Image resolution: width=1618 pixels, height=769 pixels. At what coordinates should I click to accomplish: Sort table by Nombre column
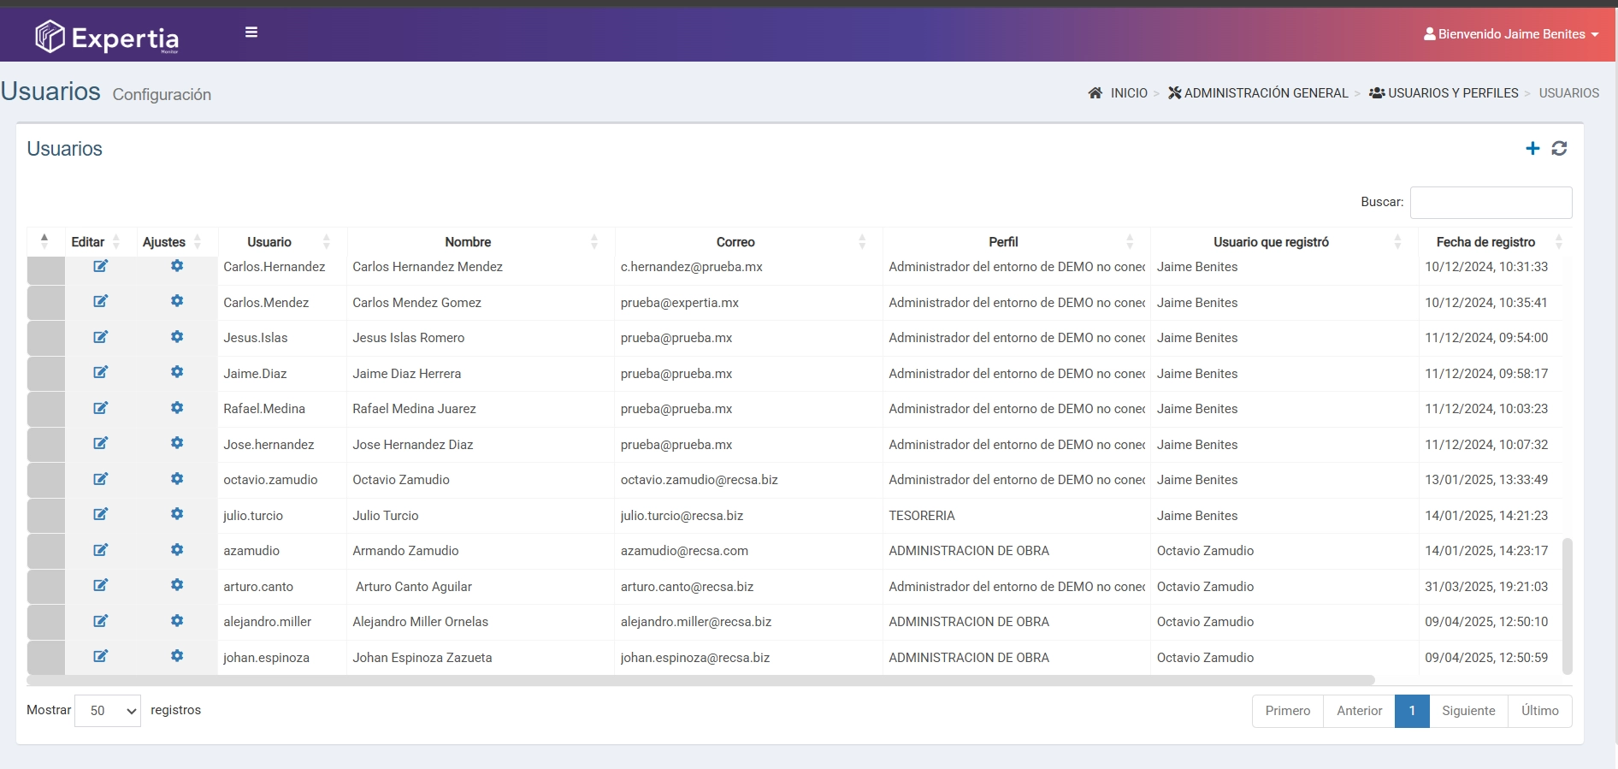[x=481, y=242]
